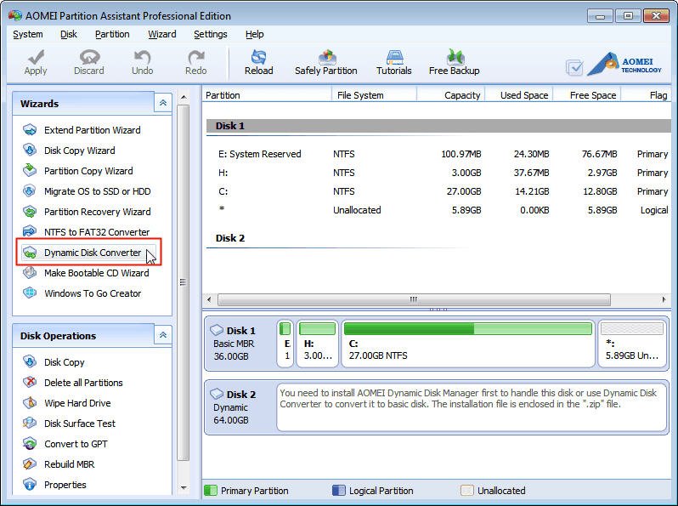
Task: Click sidebar scroll down arrow
Action: [x=184, y=488]
